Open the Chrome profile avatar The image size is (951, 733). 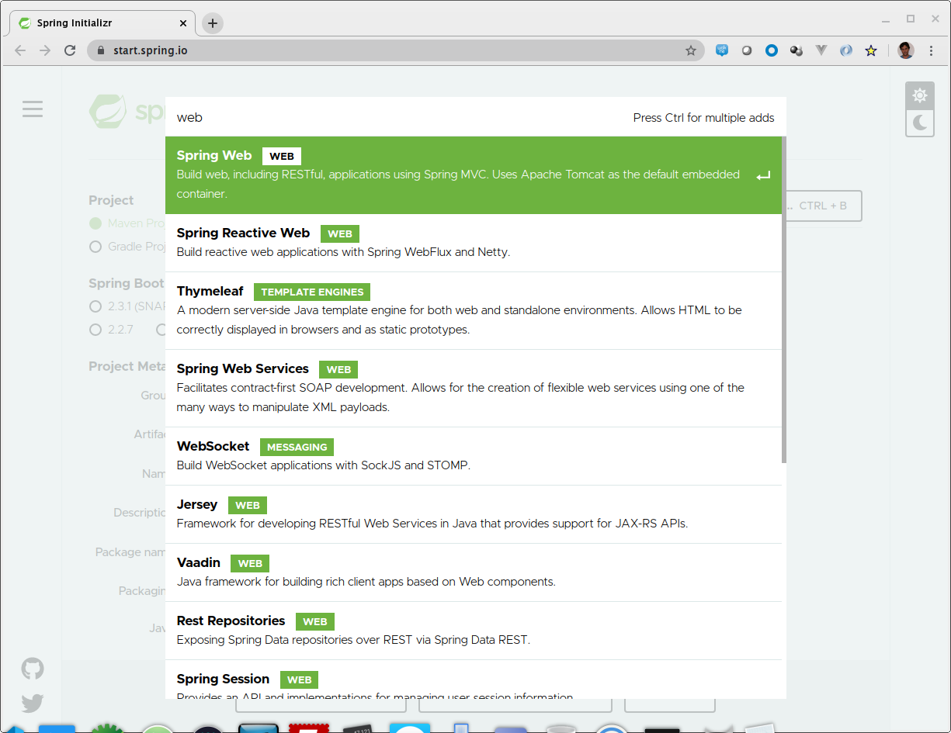pyautogui.click(x=905, y=50)
